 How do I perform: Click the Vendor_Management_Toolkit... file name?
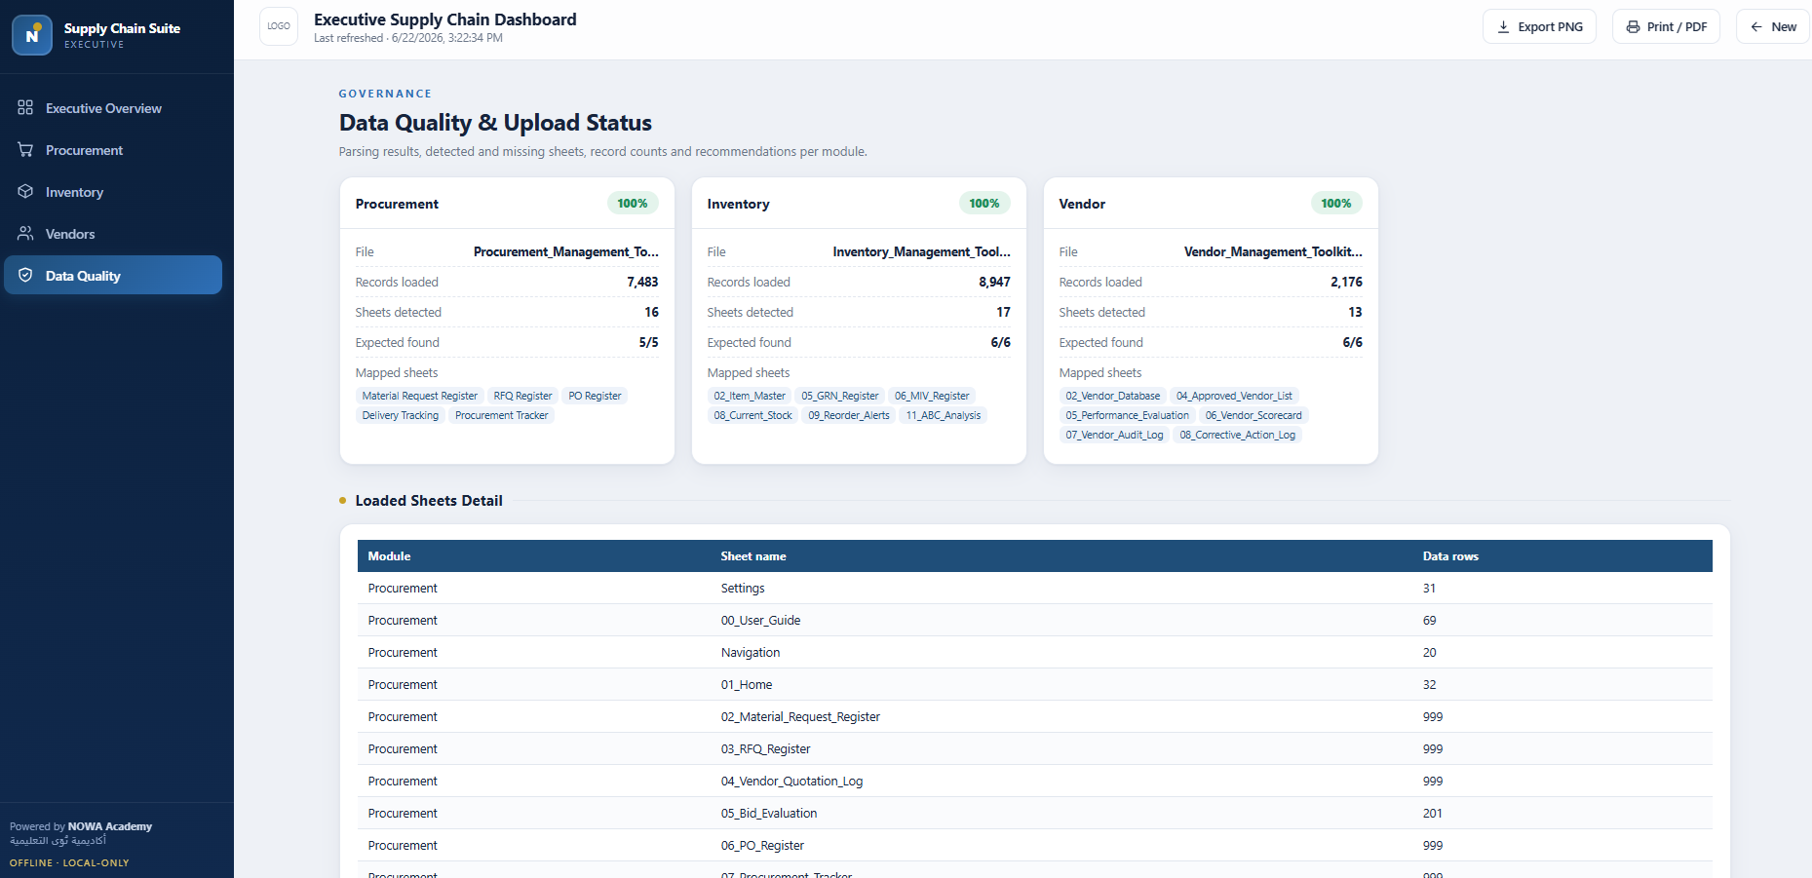click(1273, 251)
